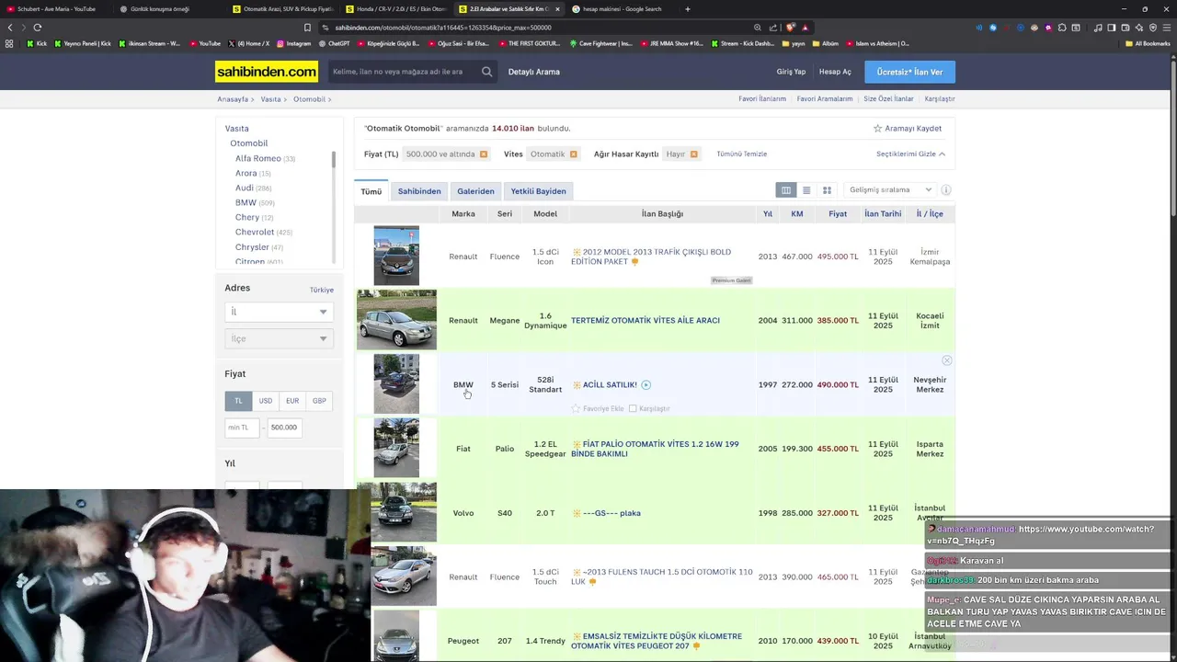Play the video icon on ACİLL SATILIK listing
This screenshot has height=662, width=1177.
point(646,385)
